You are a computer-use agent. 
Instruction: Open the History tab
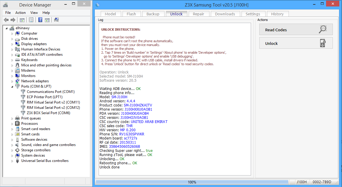(x=277, y=14)
